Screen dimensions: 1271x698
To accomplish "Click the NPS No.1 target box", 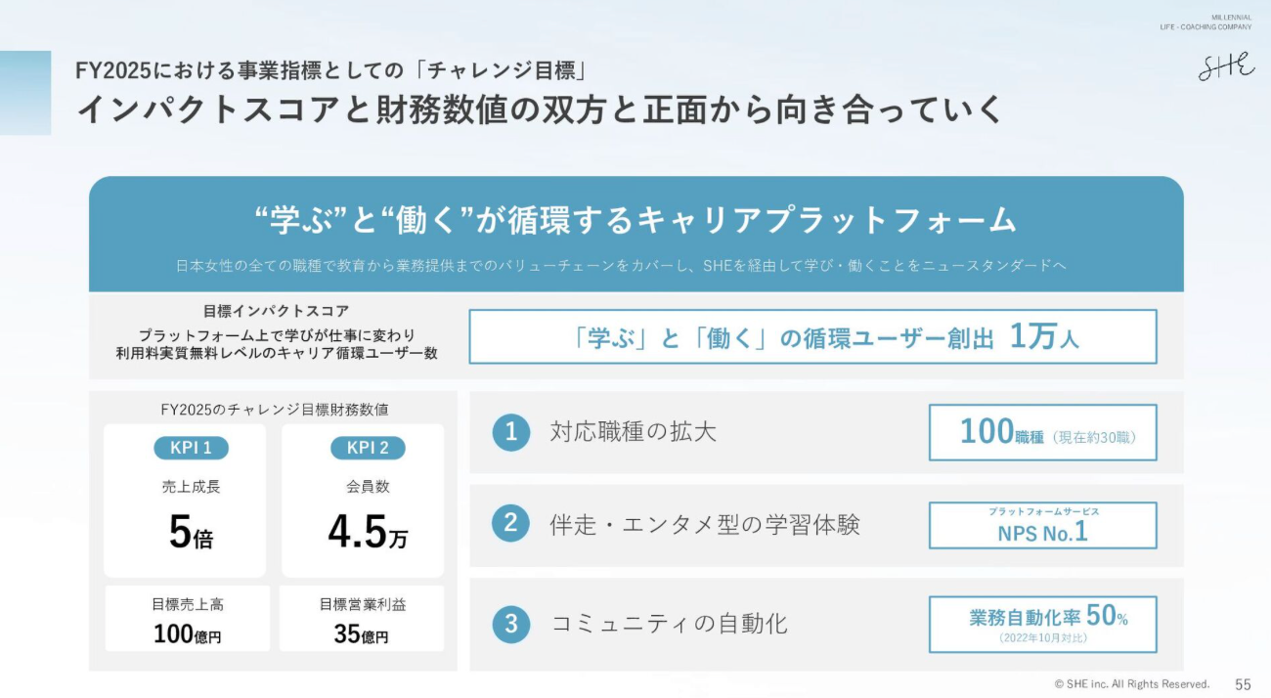I will click(x=1042, y=526).
